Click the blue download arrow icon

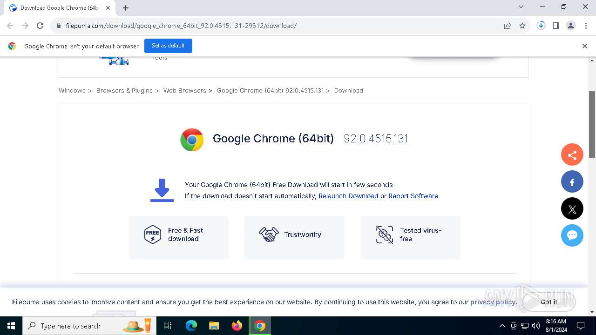point(162,190)
